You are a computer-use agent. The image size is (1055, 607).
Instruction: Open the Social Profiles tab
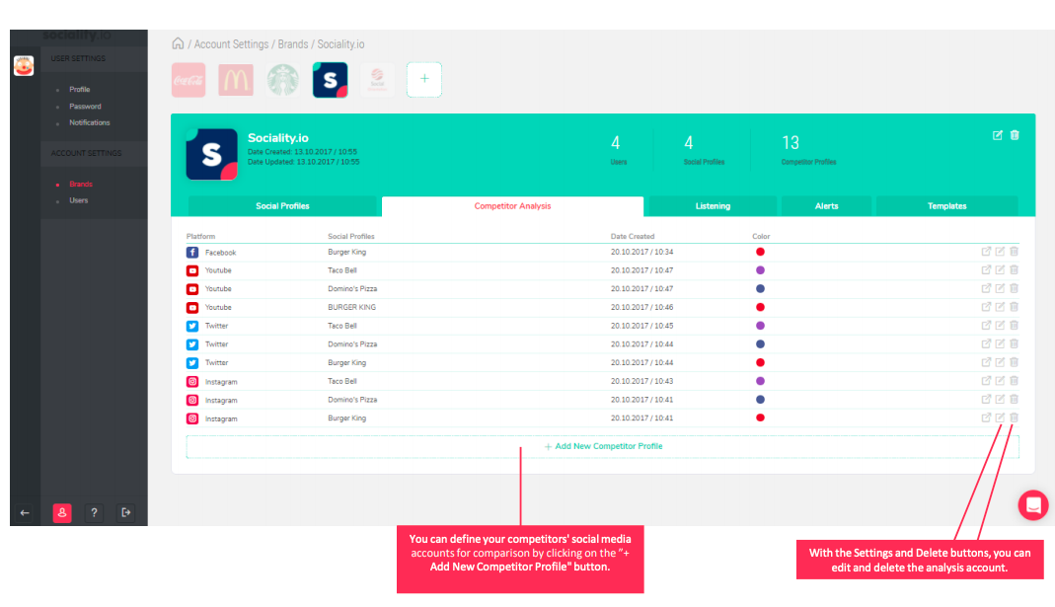(282, 206)
